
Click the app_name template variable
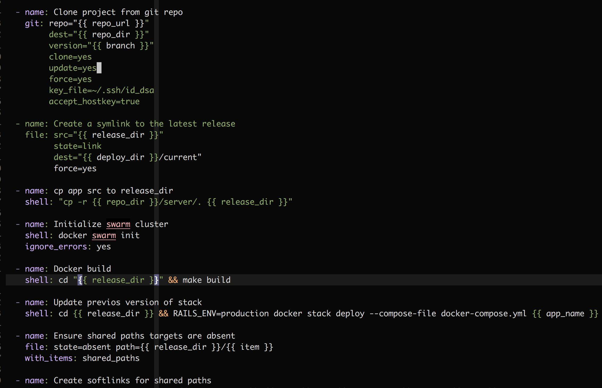pos(565,313)
